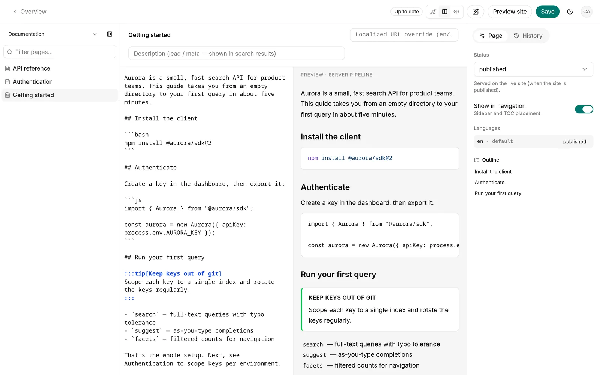The image size is (600, 375).
Task: Click the Localized URL override field
Action: [404, 34]
